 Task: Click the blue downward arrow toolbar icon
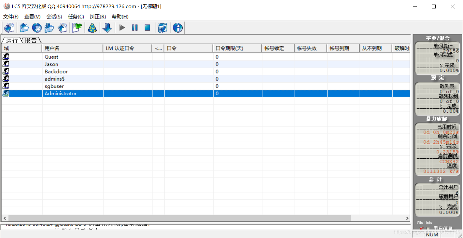tap(107, 28)
